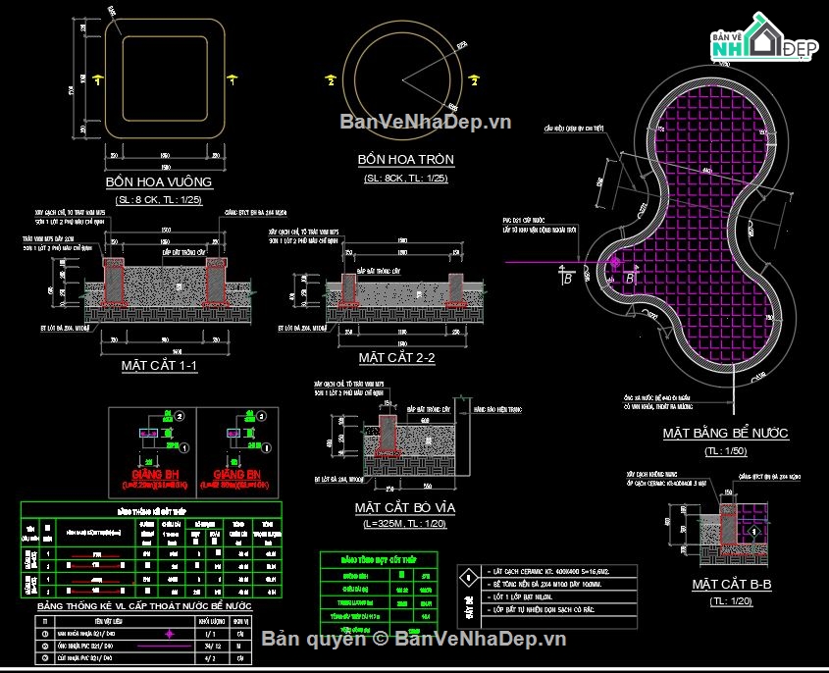The height and width of the screenshot is (673, 829).
Task: Select the BỒN HOA TRÒN title
Action: [405, 159]
